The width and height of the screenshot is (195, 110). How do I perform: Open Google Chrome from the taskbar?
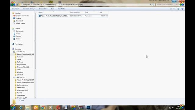(x=43, y=108)
